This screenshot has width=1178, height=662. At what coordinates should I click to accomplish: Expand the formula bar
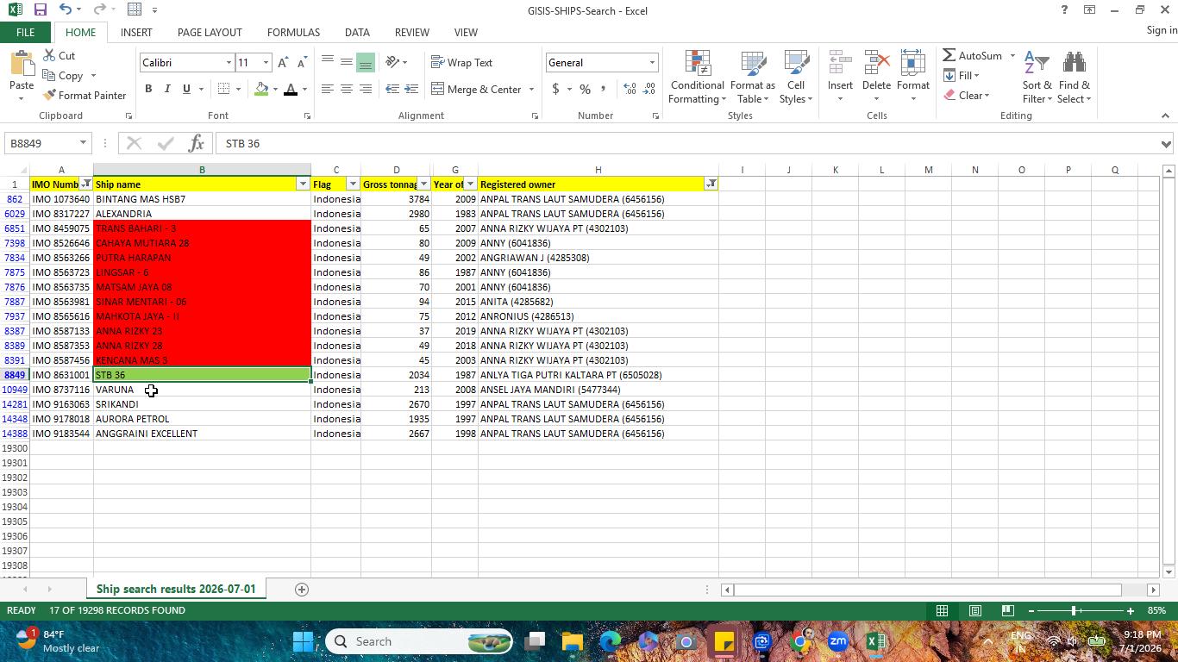point(1166,144)
